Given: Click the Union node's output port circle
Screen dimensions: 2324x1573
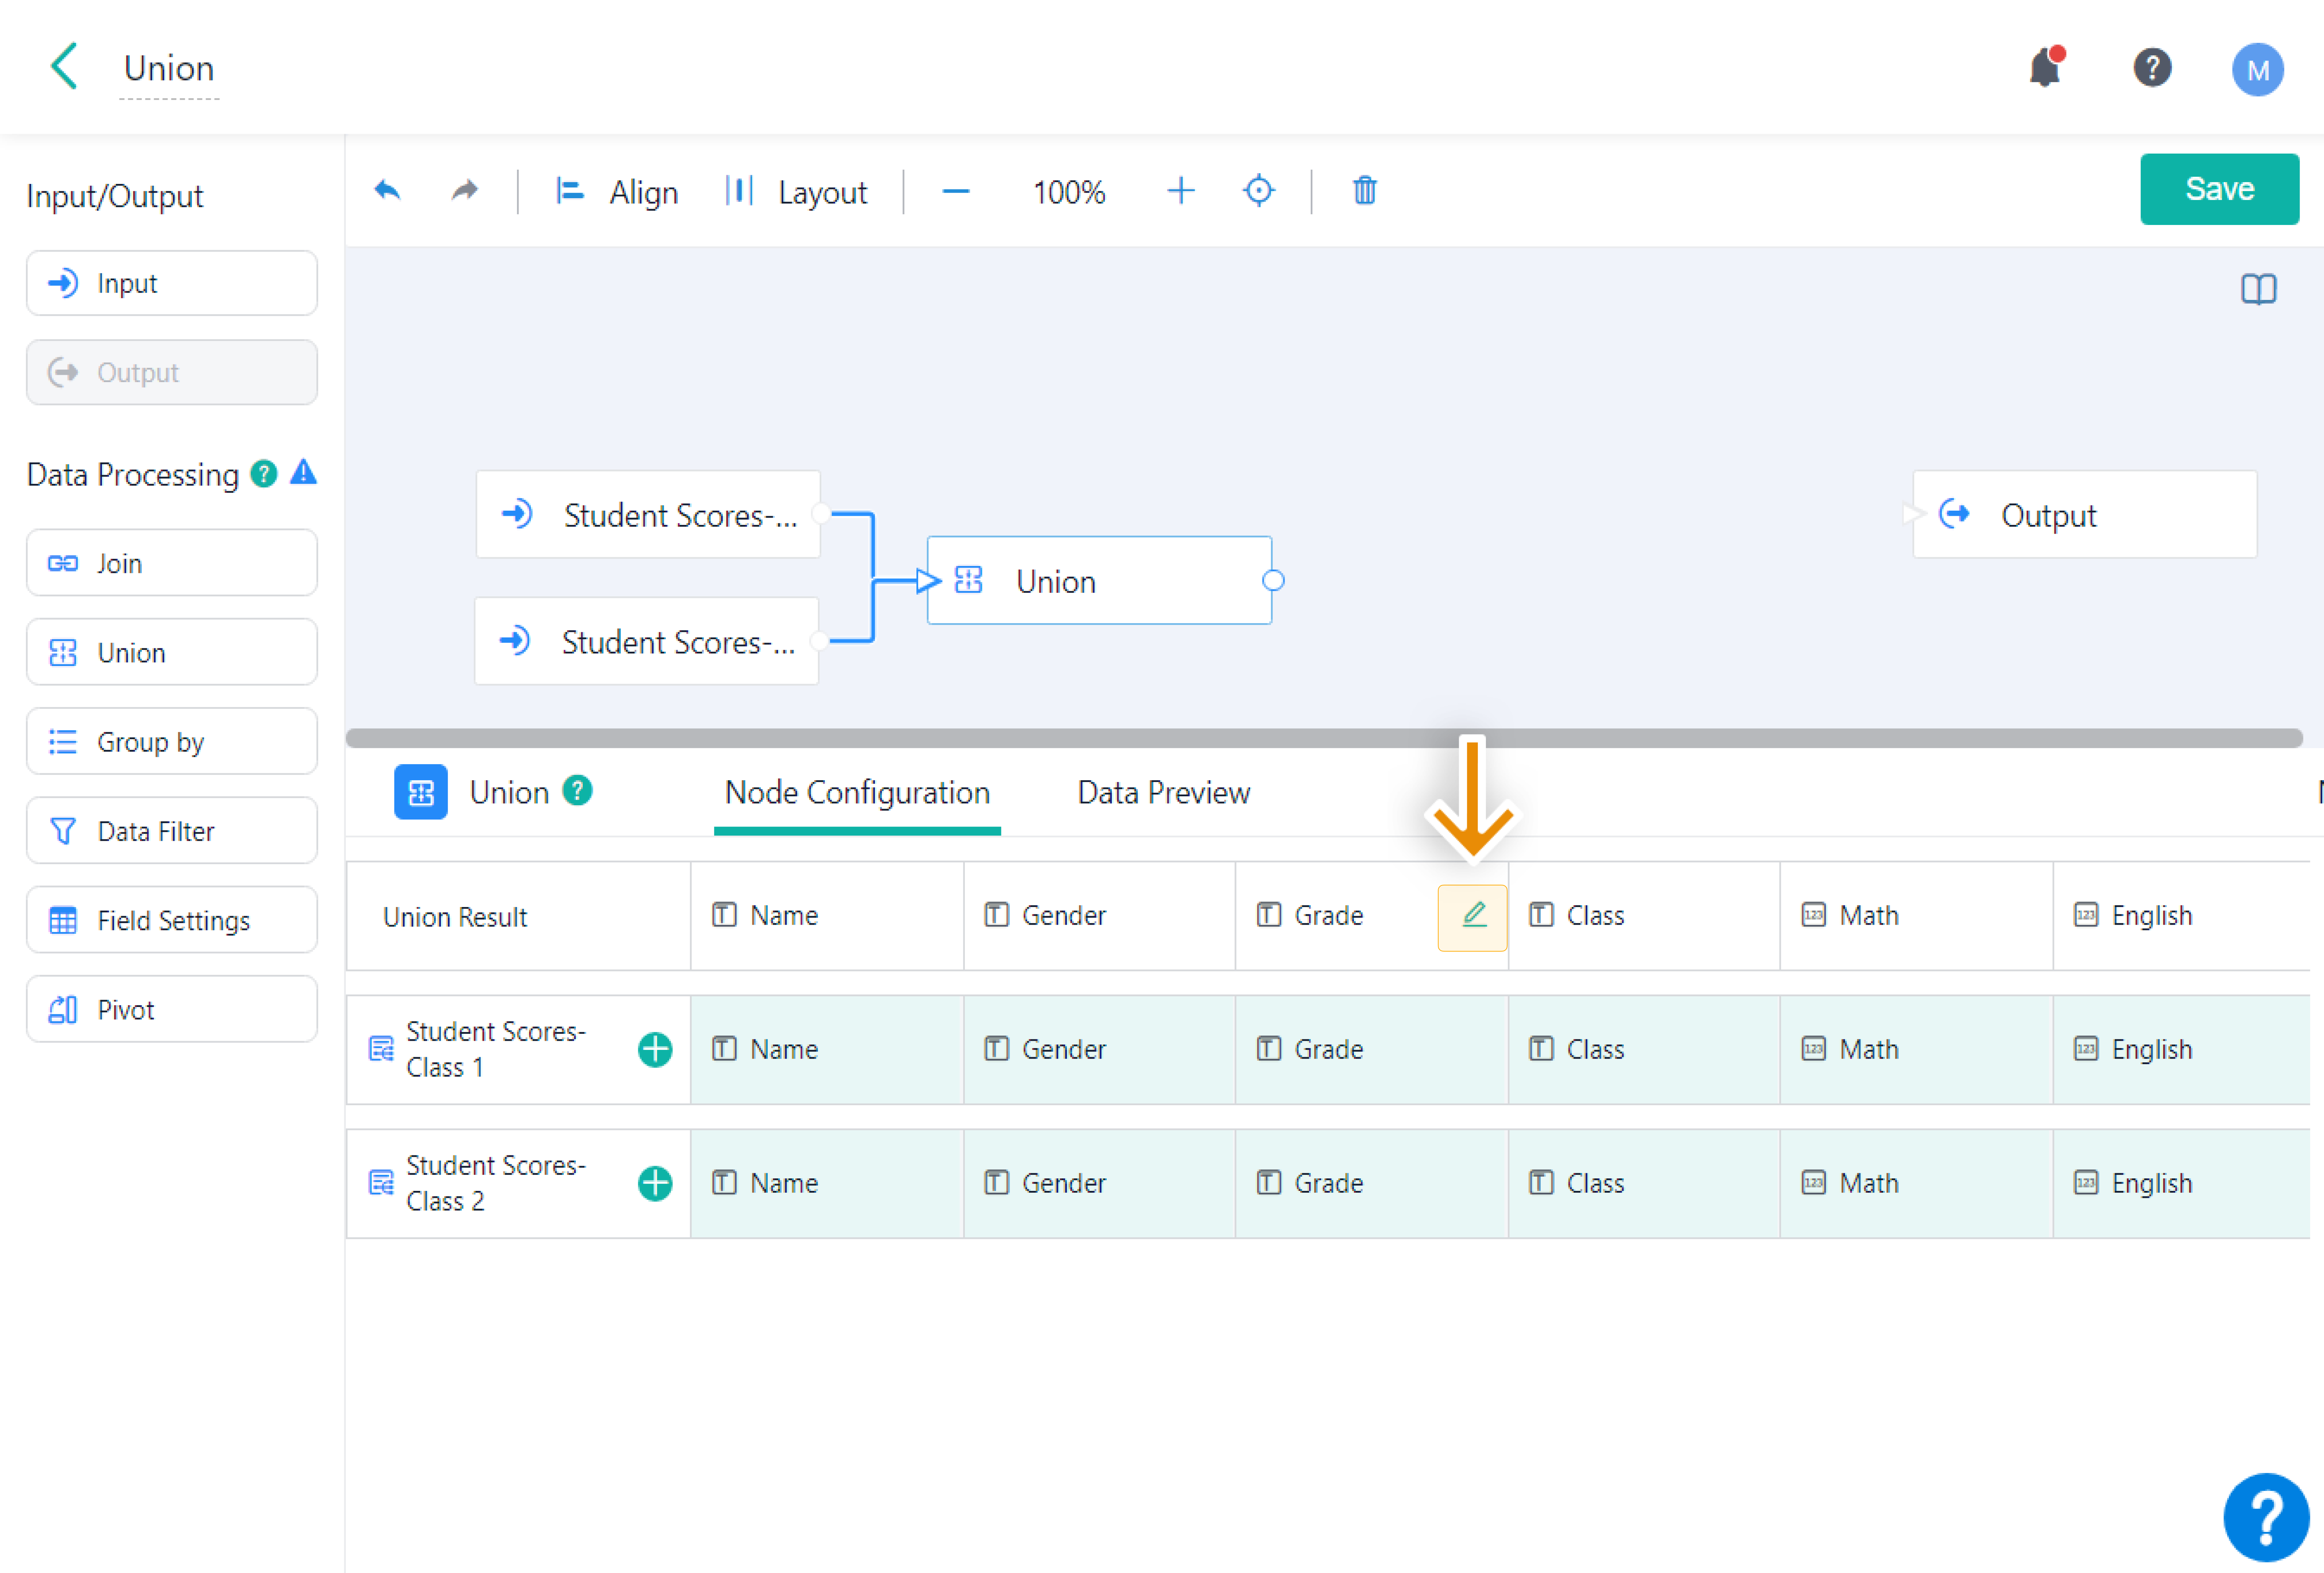Looking at the screenshot, I should [x=1273, y=580].
